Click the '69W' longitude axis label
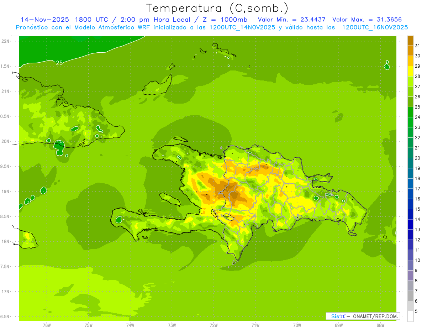Viewport: 427px width, 330px height. (x=339, y=325)
